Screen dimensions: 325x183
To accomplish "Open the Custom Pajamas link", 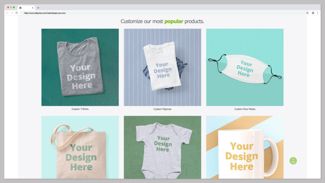I will [162, 109].
